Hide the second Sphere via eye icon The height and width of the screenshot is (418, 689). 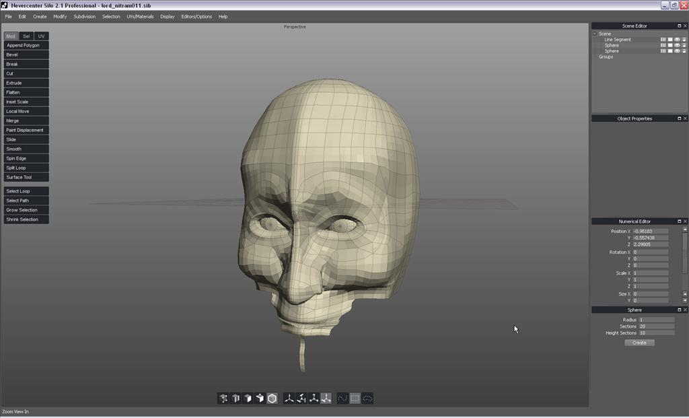(x=677, y=51)
